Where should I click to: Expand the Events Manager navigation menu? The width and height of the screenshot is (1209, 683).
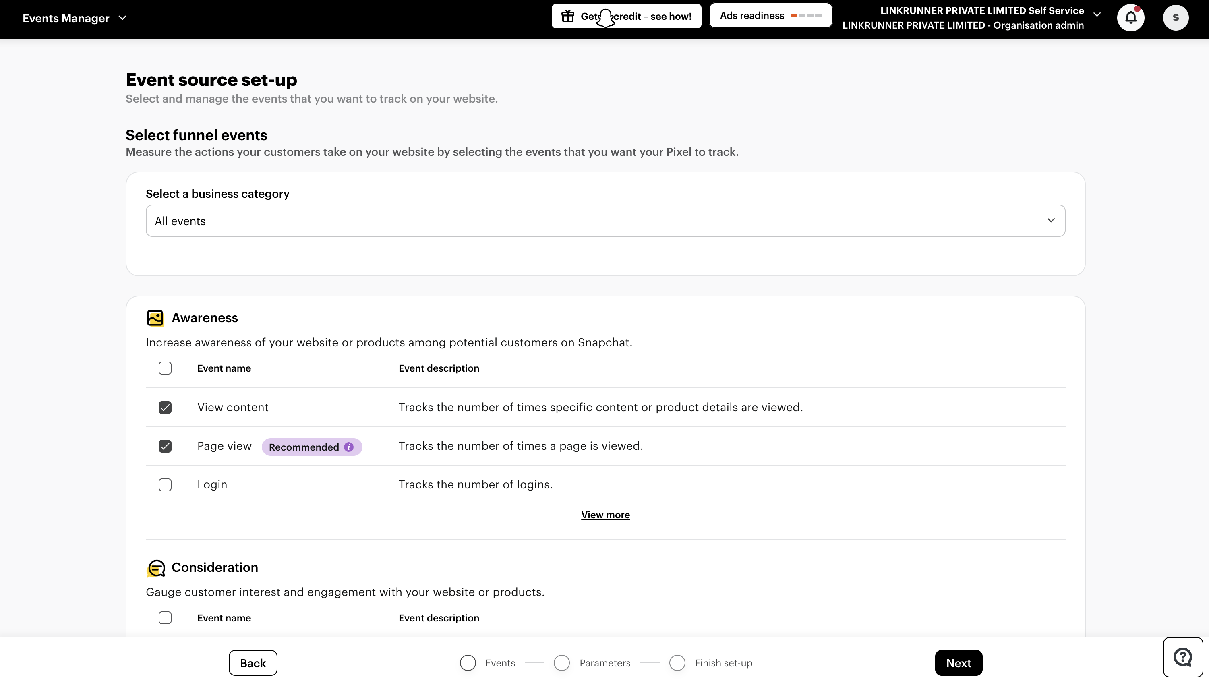(x=122, y=18)
